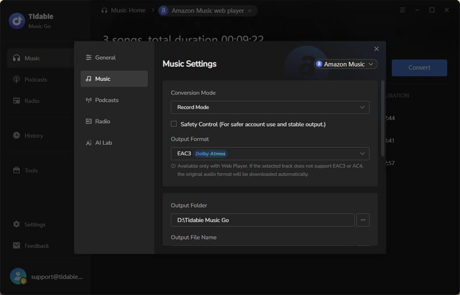The height and width of the screenshot is (295, 460).
Task: Click the Conversion Mode label
Action: click(193, 92)
